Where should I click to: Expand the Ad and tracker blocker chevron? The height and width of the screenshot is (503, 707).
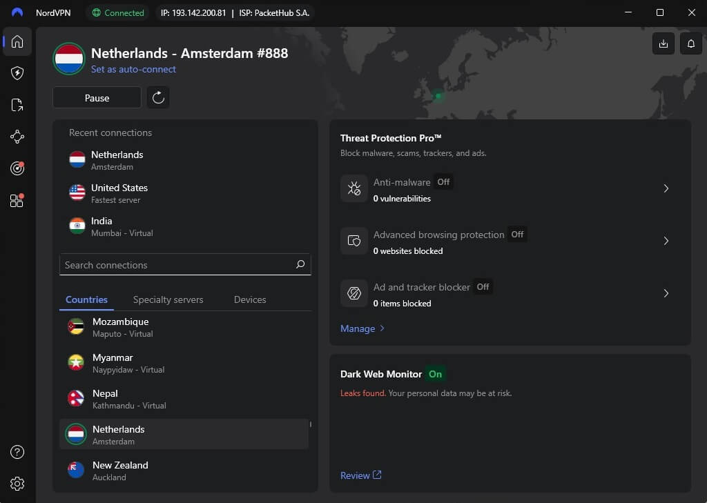tap(666, 293)
